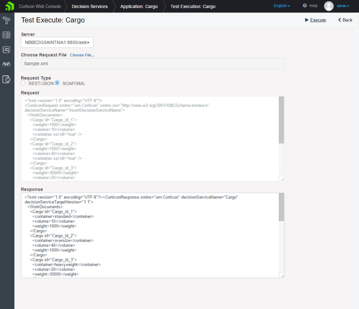Open the Help link

click(x=313, y=6)
